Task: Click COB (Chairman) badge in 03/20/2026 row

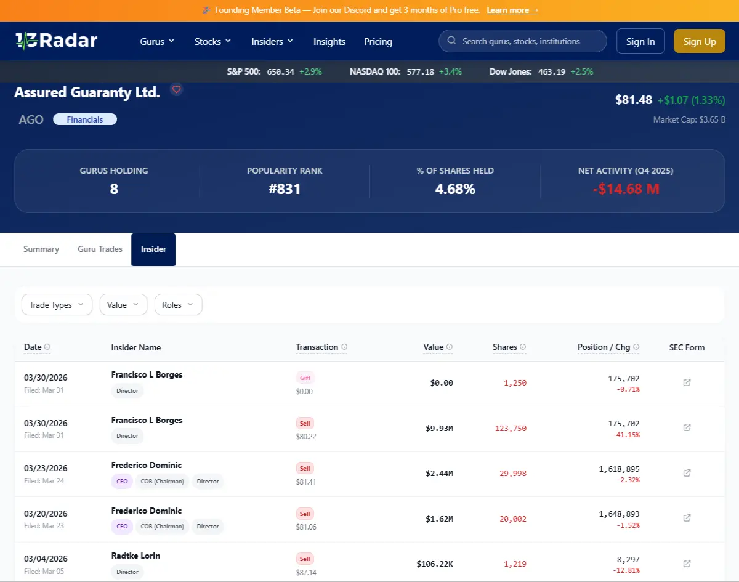Action: pyautogui.click(x=162, y=527)
